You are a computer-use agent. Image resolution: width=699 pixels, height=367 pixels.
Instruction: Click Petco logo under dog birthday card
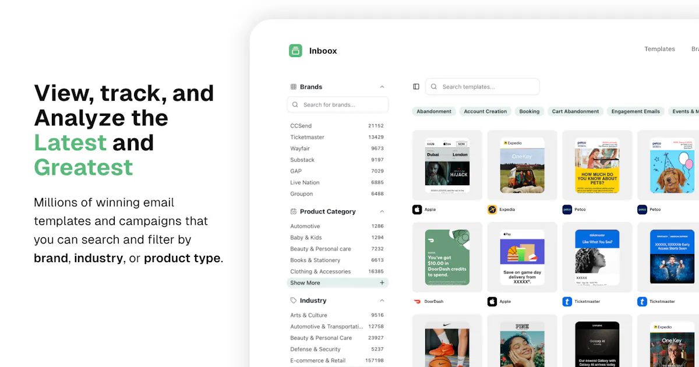point(642,210)
